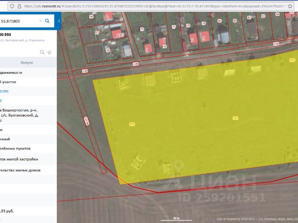The height and width of the screenshot is (223, 298).
Task: Open the Услуги tab
Action: click(27, 63)
